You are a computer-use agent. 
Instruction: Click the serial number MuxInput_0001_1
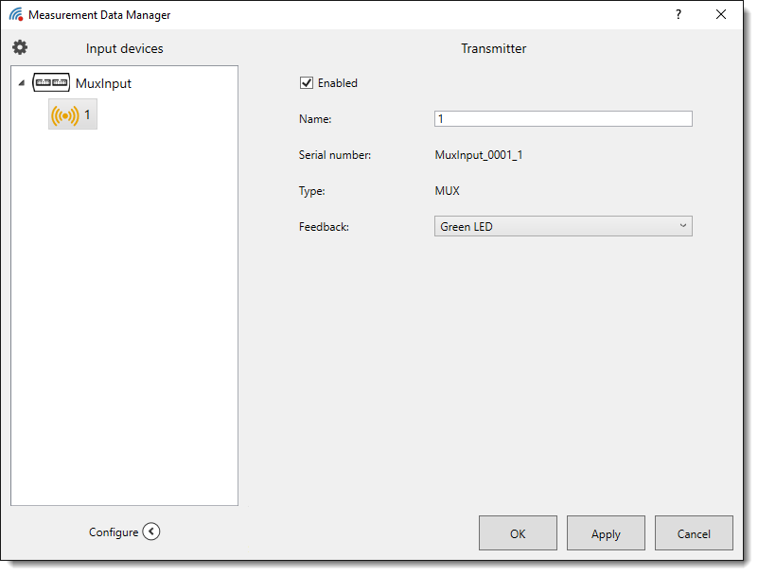(x=478, y=155)
